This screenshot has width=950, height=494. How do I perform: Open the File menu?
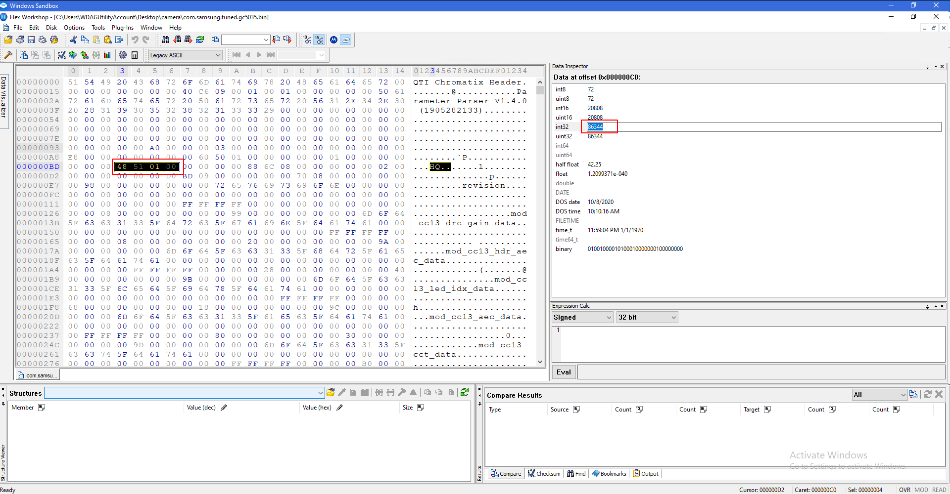pyautogui.click(x=18, y=28)
